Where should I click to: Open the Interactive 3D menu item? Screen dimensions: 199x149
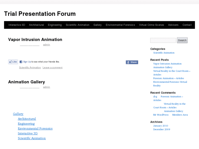tap(17, 25)
